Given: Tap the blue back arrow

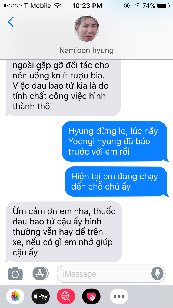Looking at the screenshot, I should pyautogui.click(x=11, y=22).
